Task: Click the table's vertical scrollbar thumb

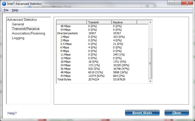Action: [150, 63]
